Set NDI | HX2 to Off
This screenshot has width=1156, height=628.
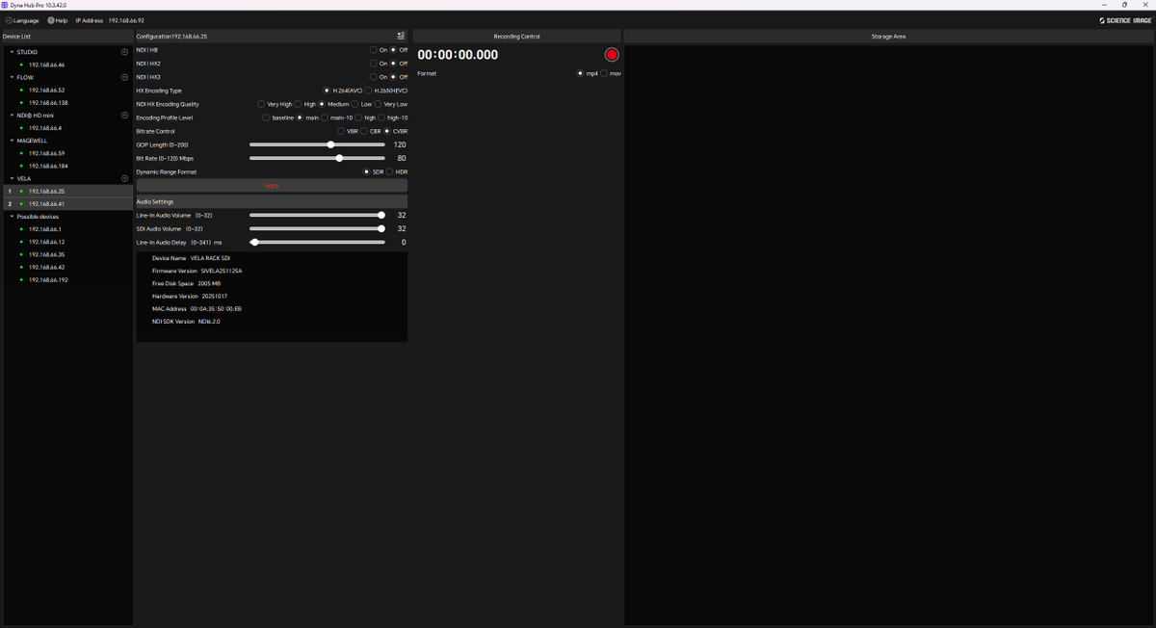coord(393,64)
